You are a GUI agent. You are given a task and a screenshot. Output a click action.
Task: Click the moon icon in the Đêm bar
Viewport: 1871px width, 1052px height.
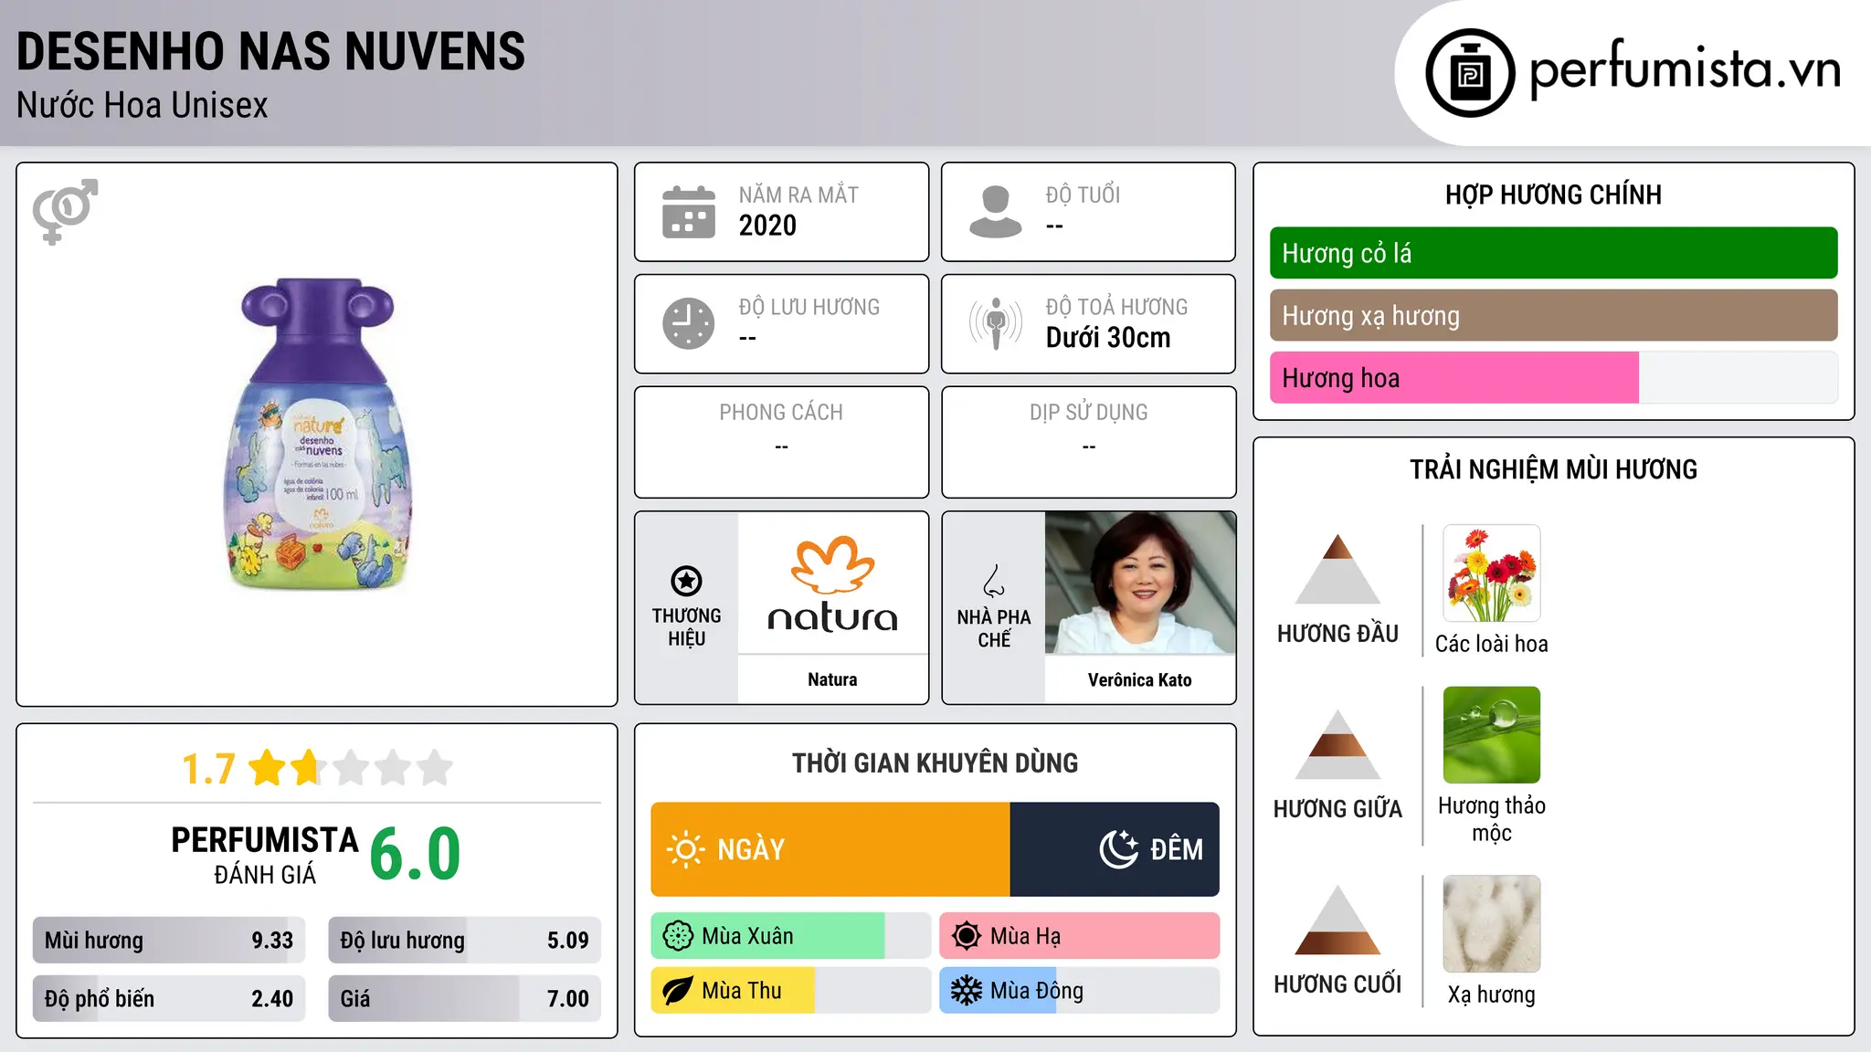tap(1118, 849)
